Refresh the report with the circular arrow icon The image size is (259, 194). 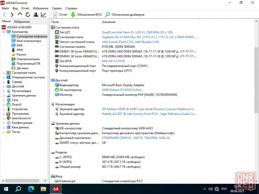pos(28,15)
